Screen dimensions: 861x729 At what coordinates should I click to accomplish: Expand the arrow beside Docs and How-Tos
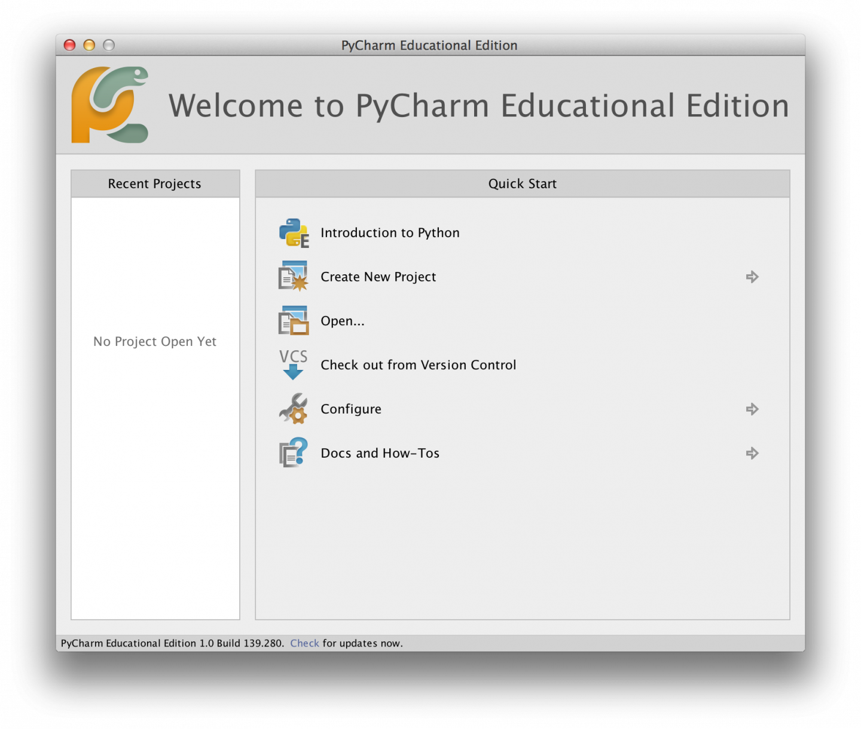[752, 454]
